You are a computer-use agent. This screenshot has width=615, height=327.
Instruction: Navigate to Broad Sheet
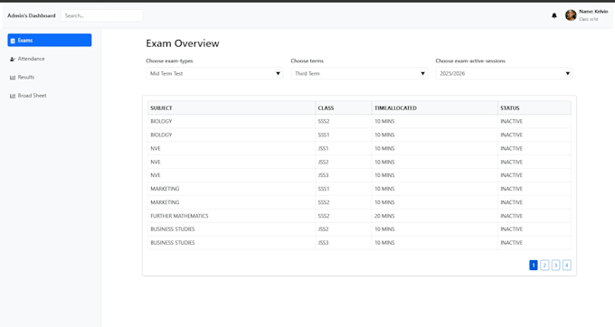(50, 96)
